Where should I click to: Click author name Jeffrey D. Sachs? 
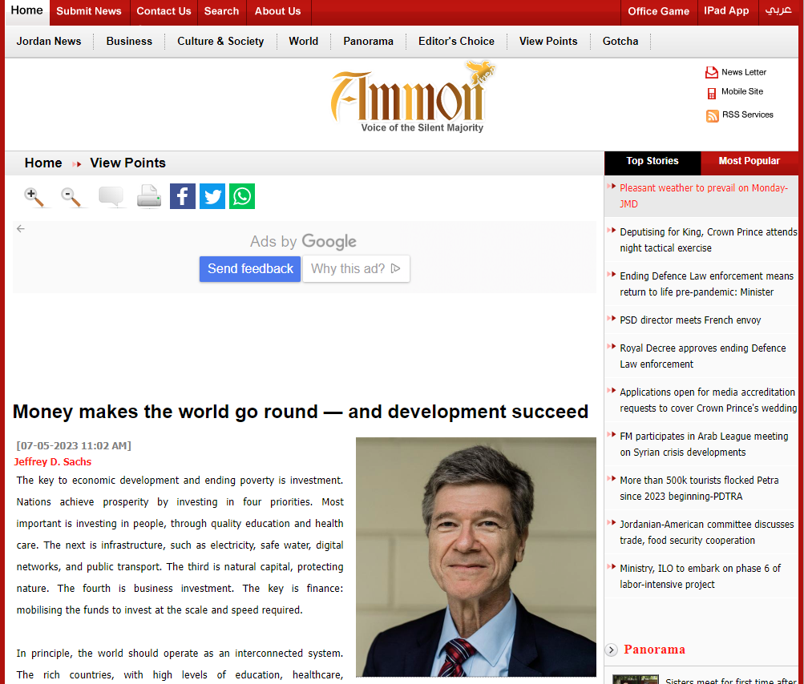52,462
